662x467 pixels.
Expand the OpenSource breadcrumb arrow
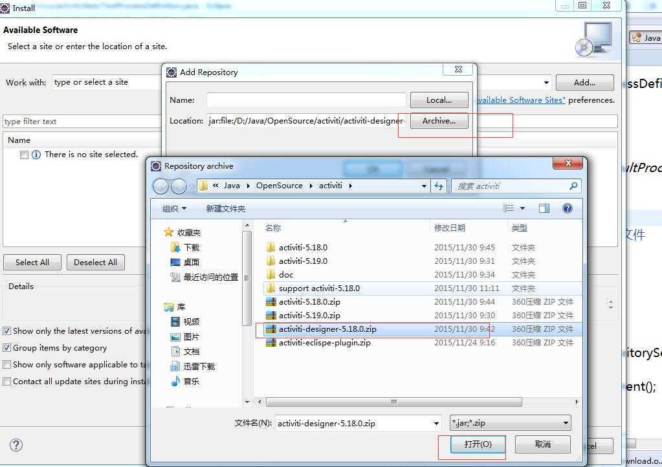311,186
